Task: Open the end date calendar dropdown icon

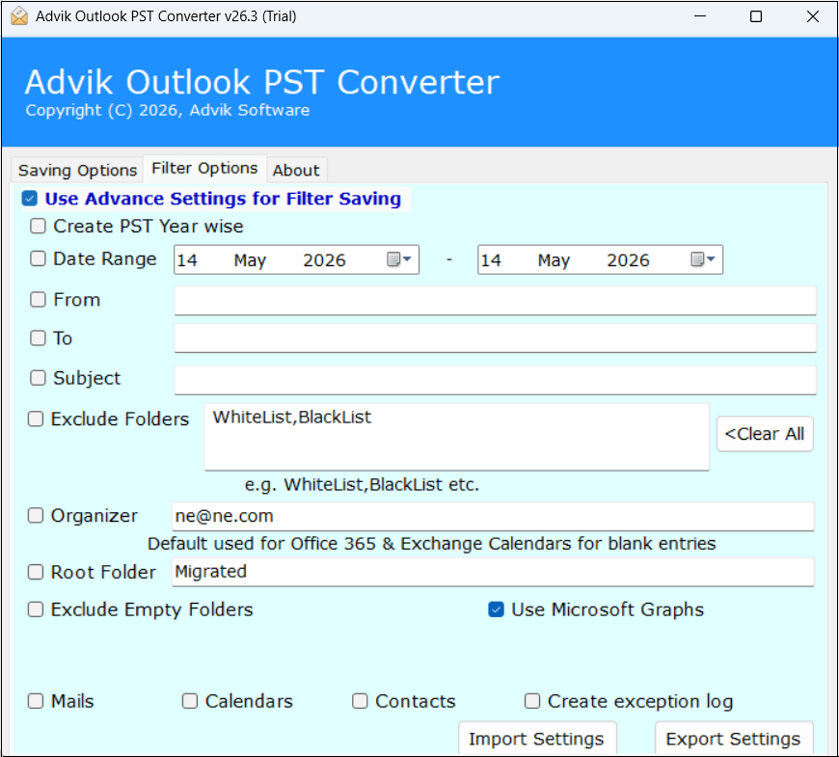Action: pos(703,259)
